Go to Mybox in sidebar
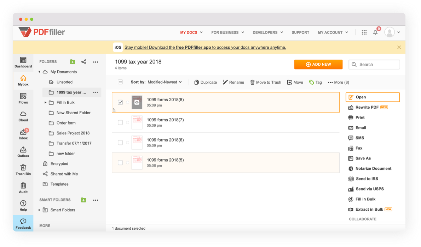 tap(23, 80)
